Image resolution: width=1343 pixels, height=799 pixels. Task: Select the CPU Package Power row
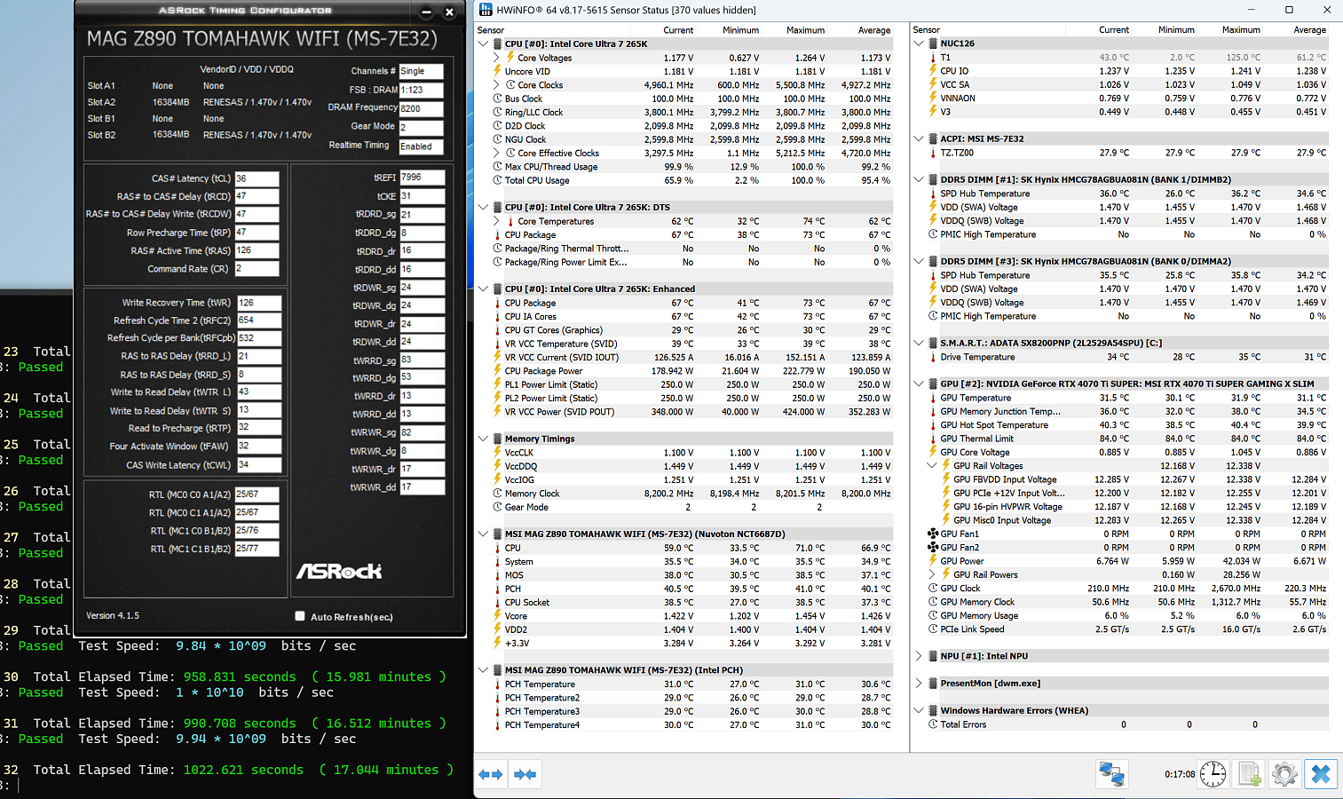pyautogui.click(x=692, y=371)
